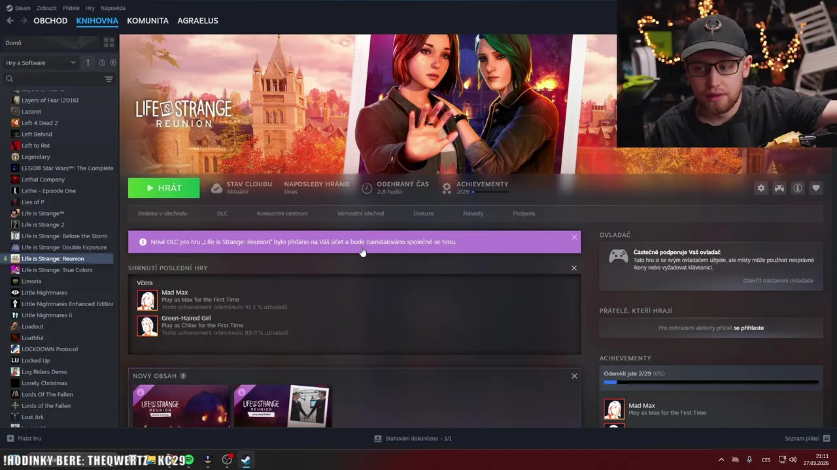Open the game settings gear
The width and height of the screenshot is (837, 470).
click(760, 188)
